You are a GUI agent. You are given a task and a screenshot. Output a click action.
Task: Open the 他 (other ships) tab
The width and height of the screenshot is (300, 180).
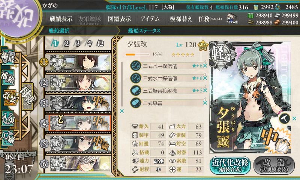[x=100, y=43]
